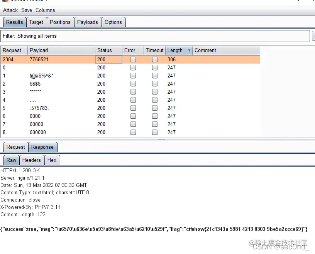
Task: Click the HTTP/1.1 200 OK line
Action: click(x=20, y=170)
